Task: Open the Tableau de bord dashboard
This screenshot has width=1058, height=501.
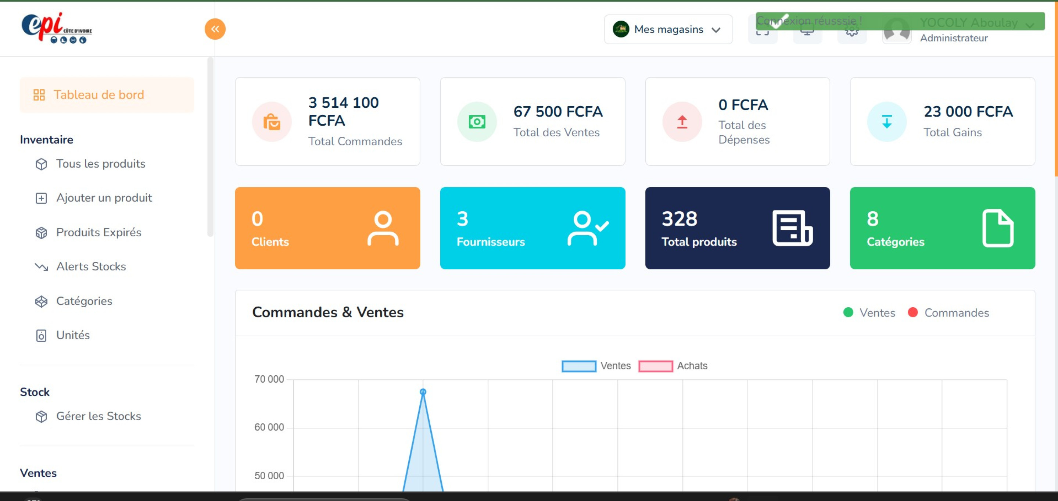Action: point(98,94)
